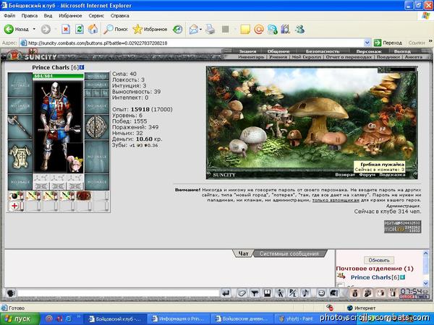
Task: Open the smiley emoticons icon
Action: point(321,293)
